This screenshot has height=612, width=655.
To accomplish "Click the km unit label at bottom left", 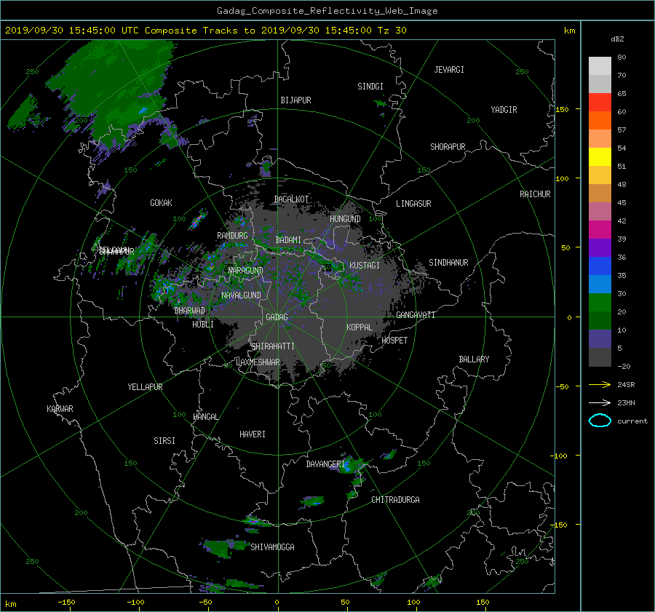I will [10, 604].
